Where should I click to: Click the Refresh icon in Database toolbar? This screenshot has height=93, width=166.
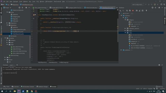[x=127, y=11]
